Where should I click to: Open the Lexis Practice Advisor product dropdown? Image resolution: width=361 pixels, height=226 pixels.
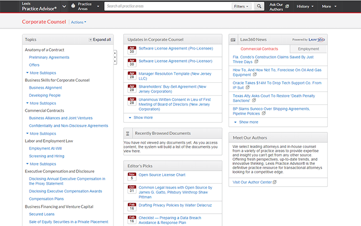click(64, 6)
